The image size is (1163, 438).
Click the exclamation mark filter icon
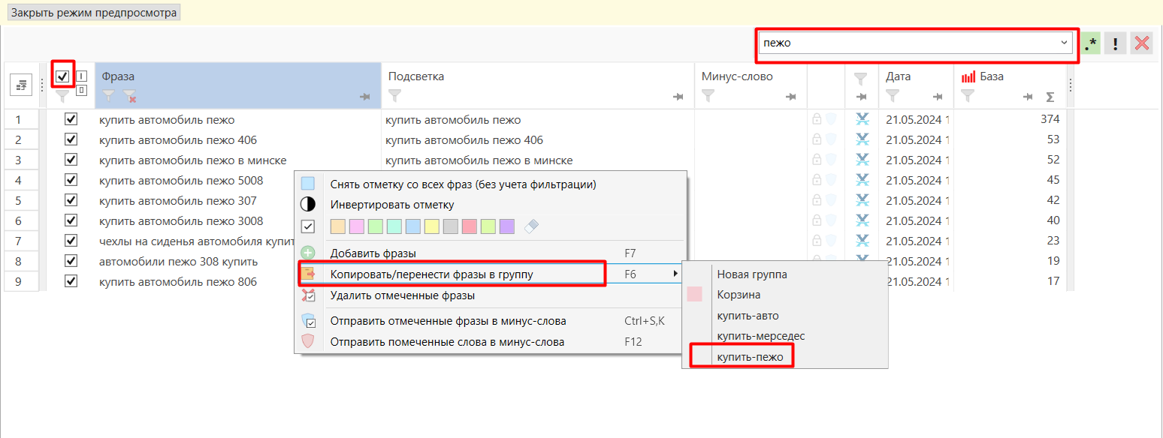click(x=1116, y=43)
